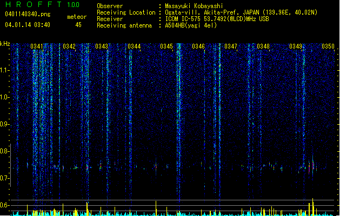Click the antenna value A504HB(yagi 4el)

(x=191, y=25)
